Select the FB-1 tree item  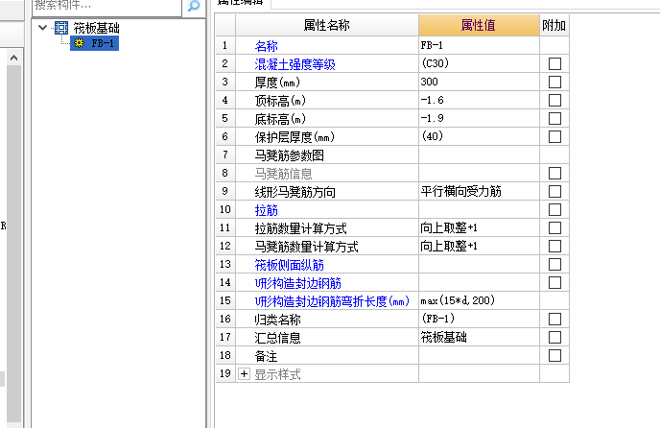[95, 43]
